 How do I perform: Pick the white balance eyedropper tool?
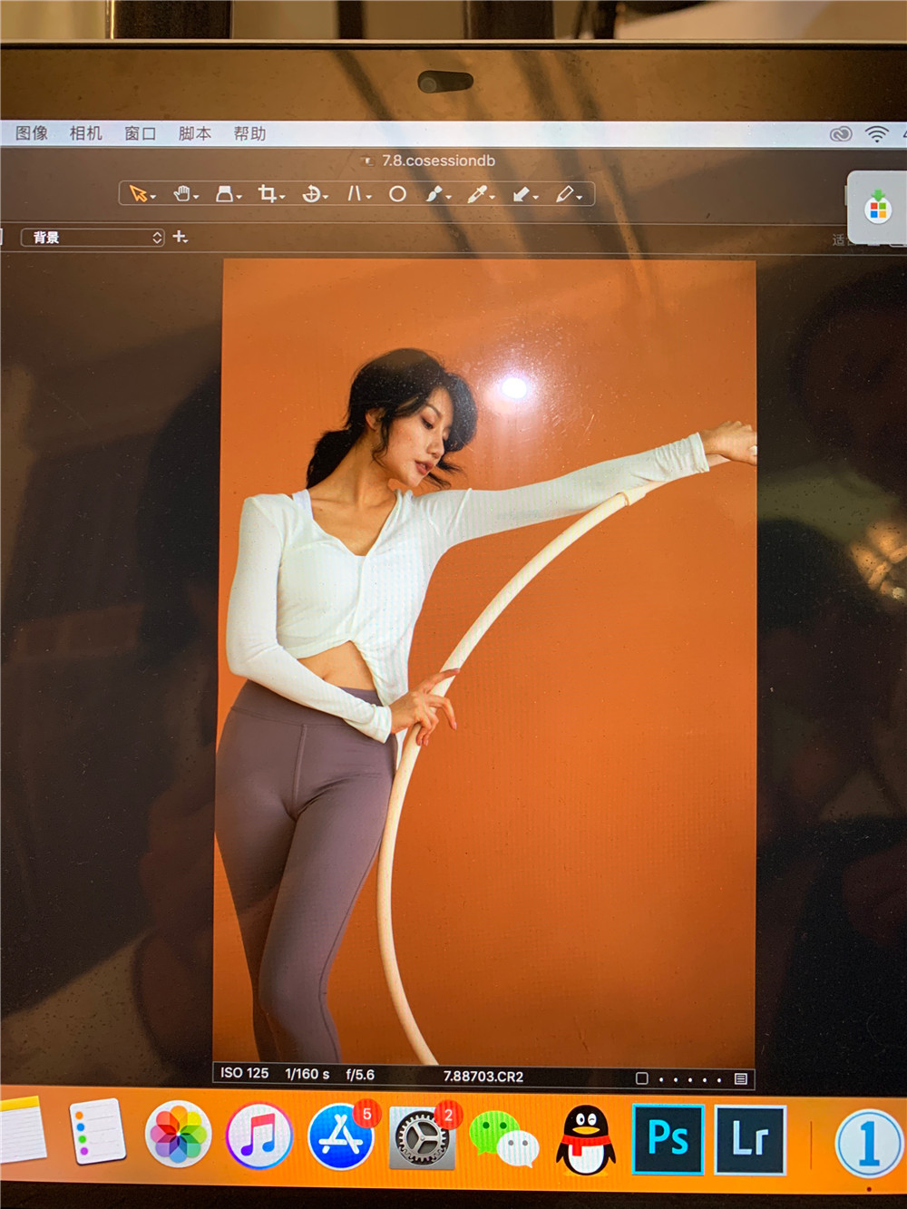point(477,194)
